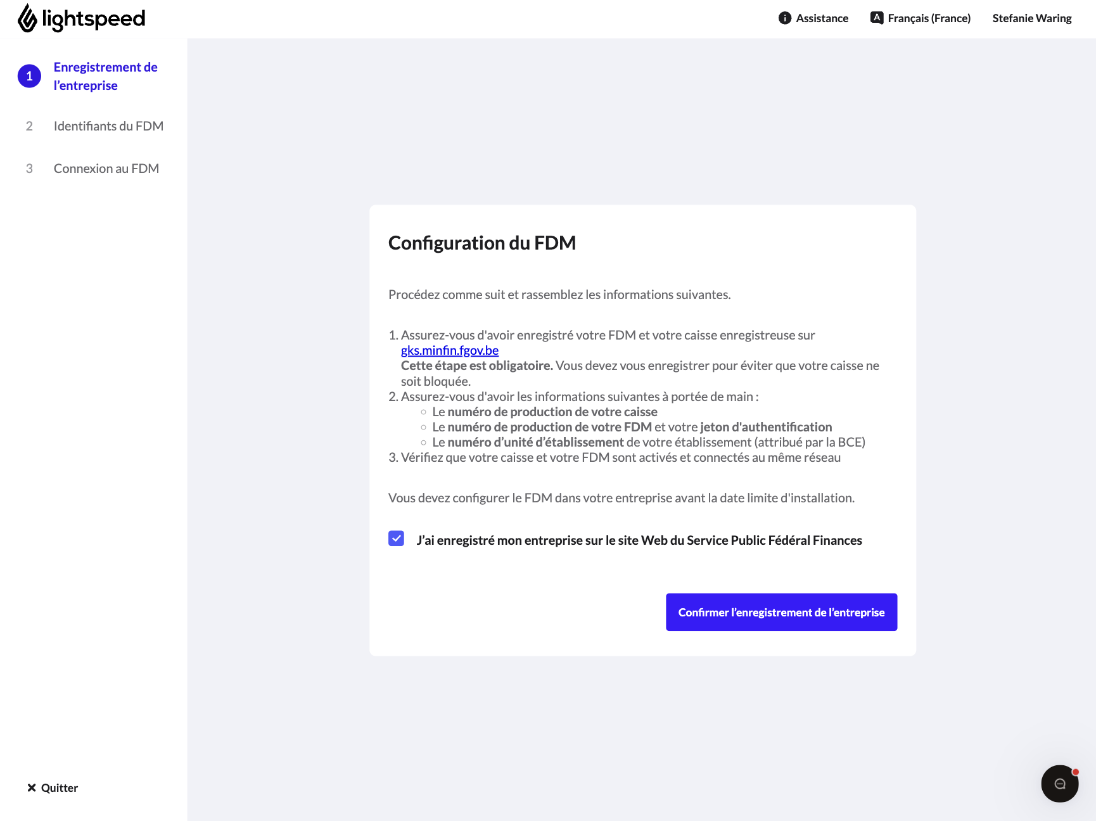1096x821 pixels.
Task: Open the Français (France) language selector
Action: click(x=921, y=18)
